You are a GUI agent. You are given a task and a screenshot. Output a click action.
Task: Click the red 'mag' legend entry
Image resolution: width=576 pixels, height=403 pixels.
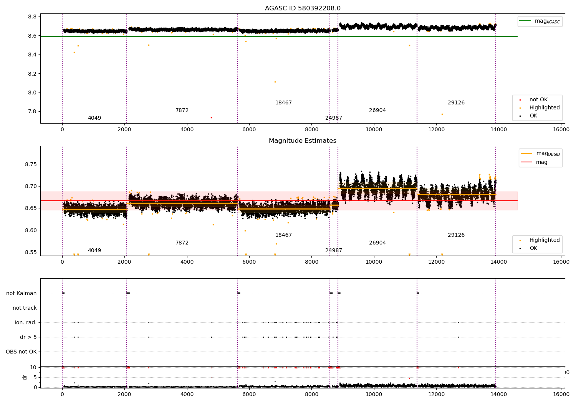[x=535, y=162]
